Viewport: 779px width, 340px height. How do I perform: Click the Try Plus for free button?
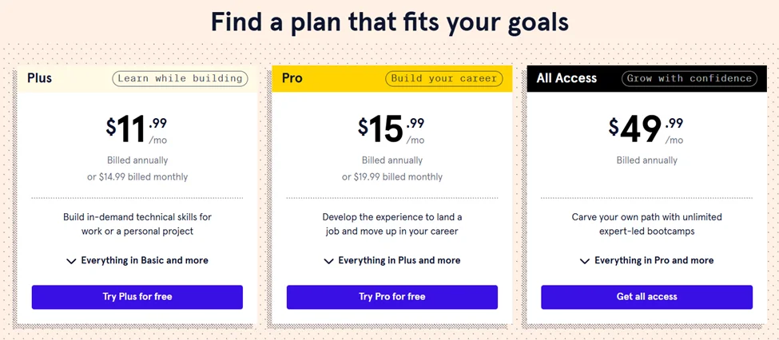coord(137,297)
